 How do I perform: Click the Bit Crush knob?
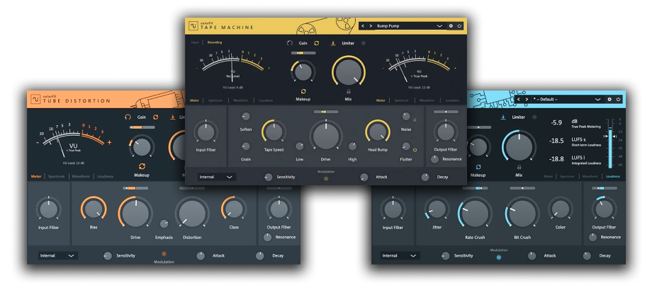[x=522, y=213]
